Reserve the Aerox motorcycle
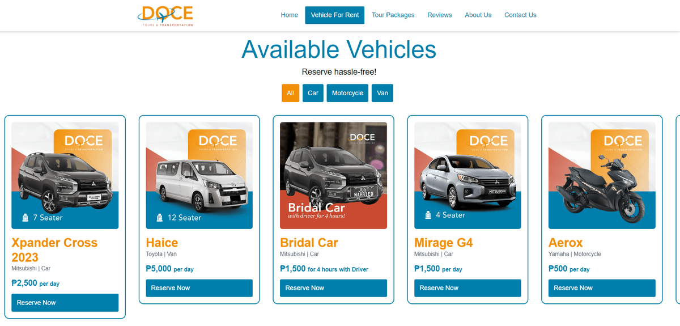Screen dimensions: 680x326 coord(602,288)
